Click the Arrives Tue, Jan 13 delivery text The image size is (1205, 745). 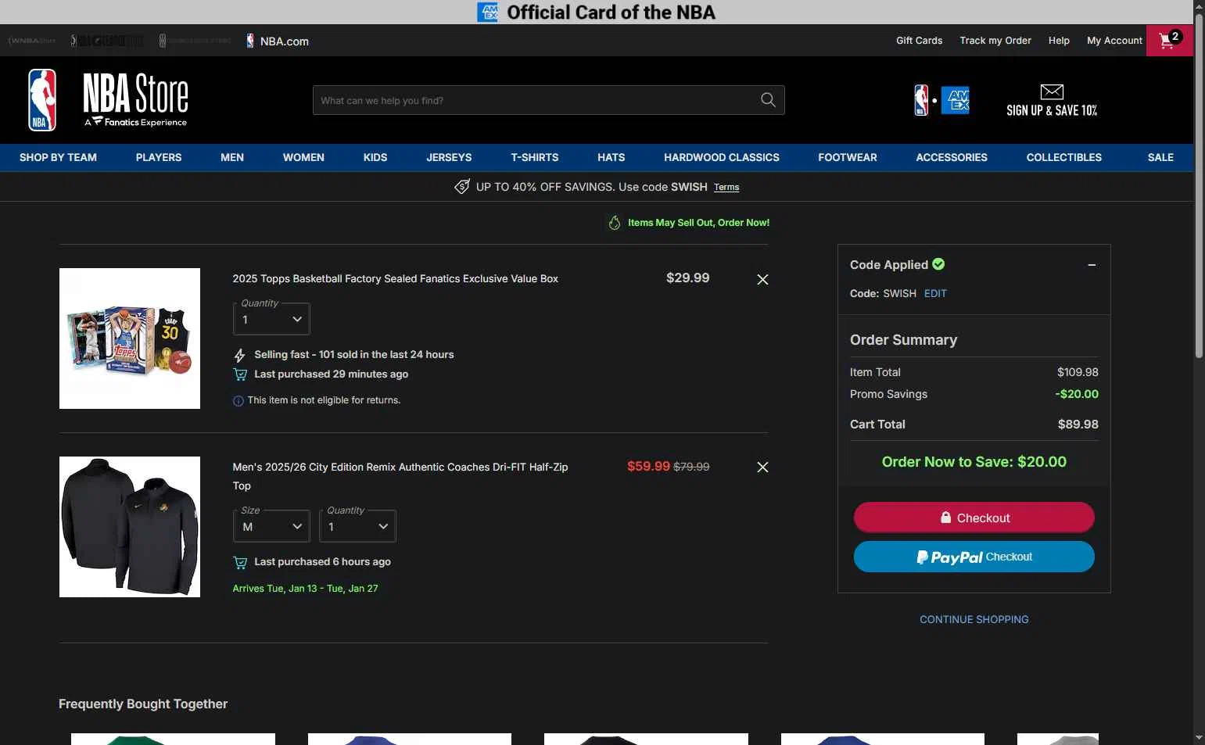coord(305,589)
